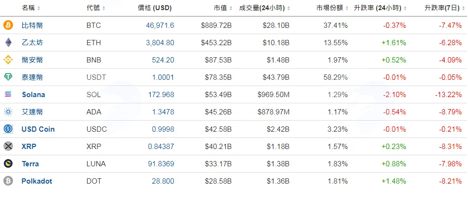Open the Solana coin link
This screenshot has height=199, width=468.
(33, 95)
